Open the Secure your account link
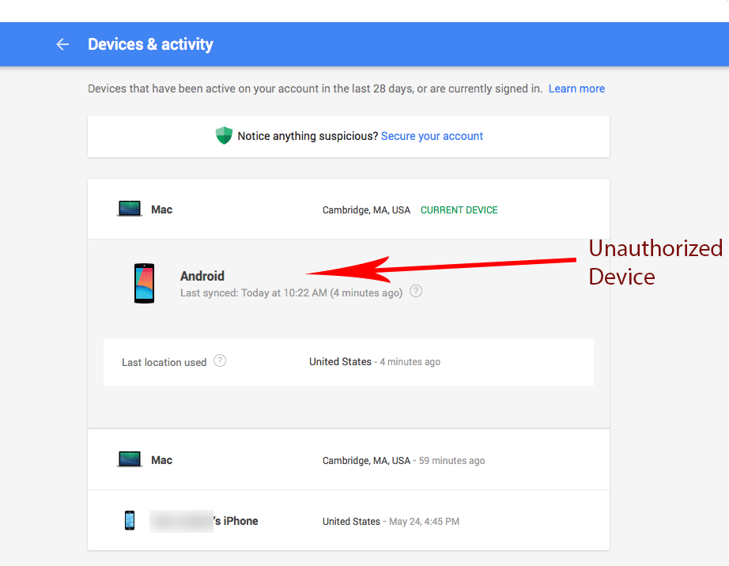The image size is (729, 566). pos(432,136)
